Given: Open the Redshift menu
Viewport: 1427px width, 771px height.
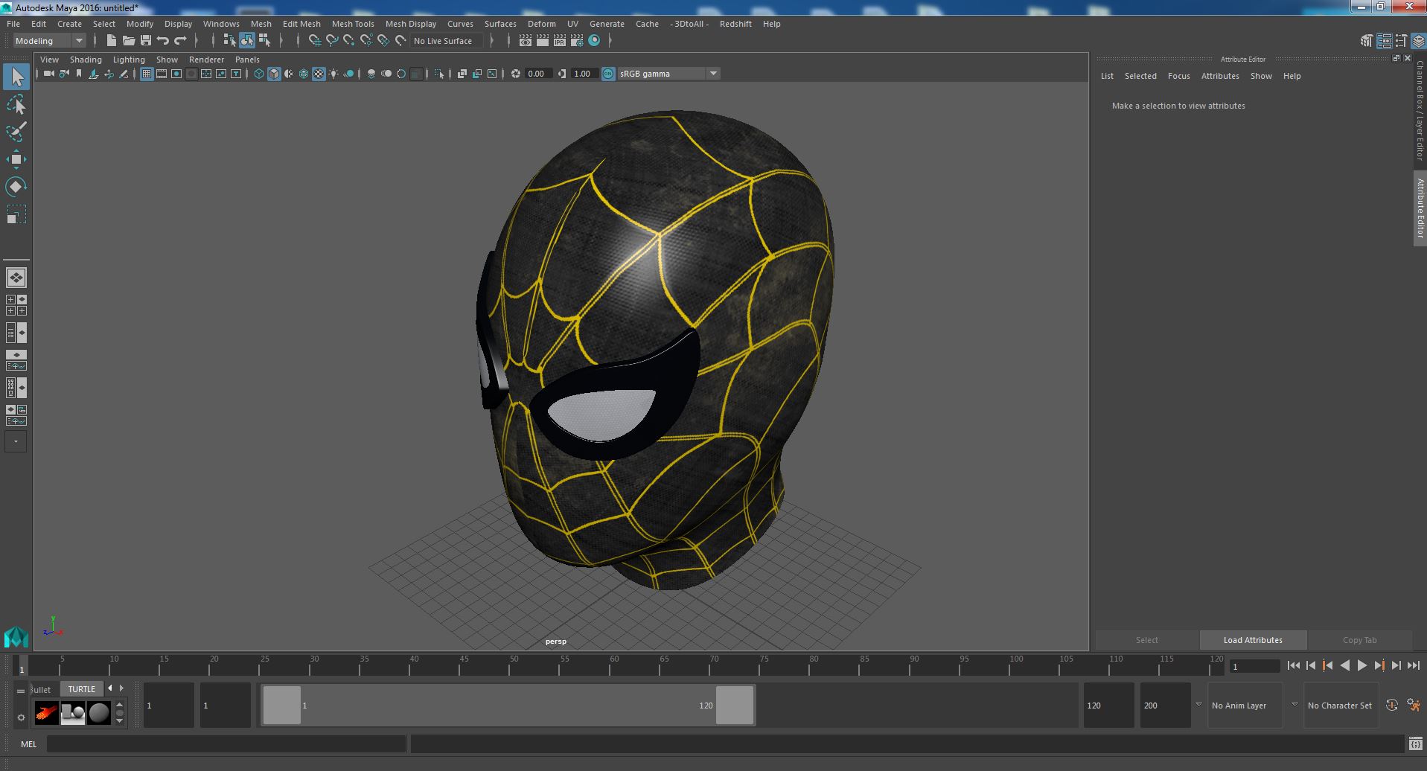Looking at the screenshot, I should [735, 24].
